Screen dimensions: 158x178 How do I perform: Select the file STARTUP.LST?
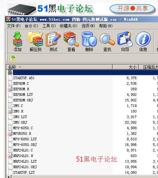tap(24, 172)
